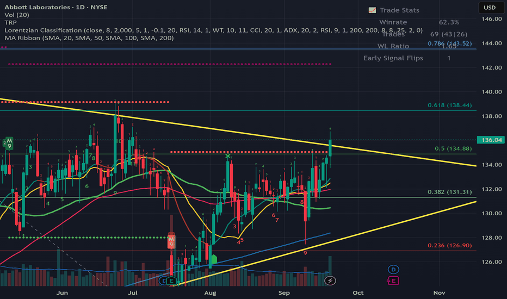Click the past dividend 'D' marker in July
The image size is (507, 299).
163,281
